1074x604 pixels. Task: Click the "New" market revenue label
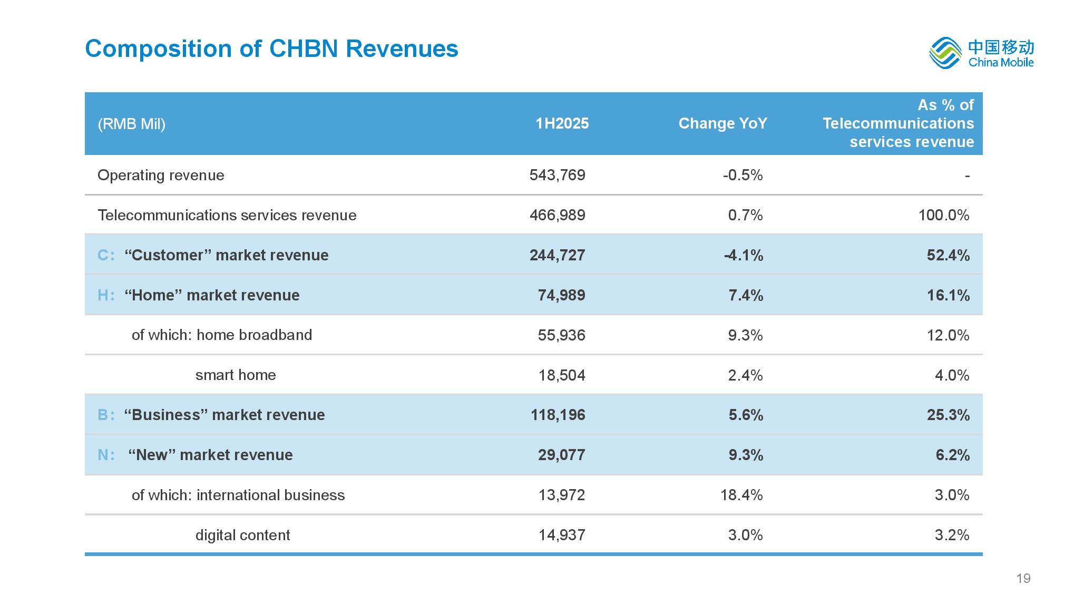(x=210, y=455)
